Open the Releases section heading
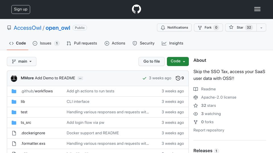The width and height of the screenshot is (273, 153). click(x=203, y=150)
